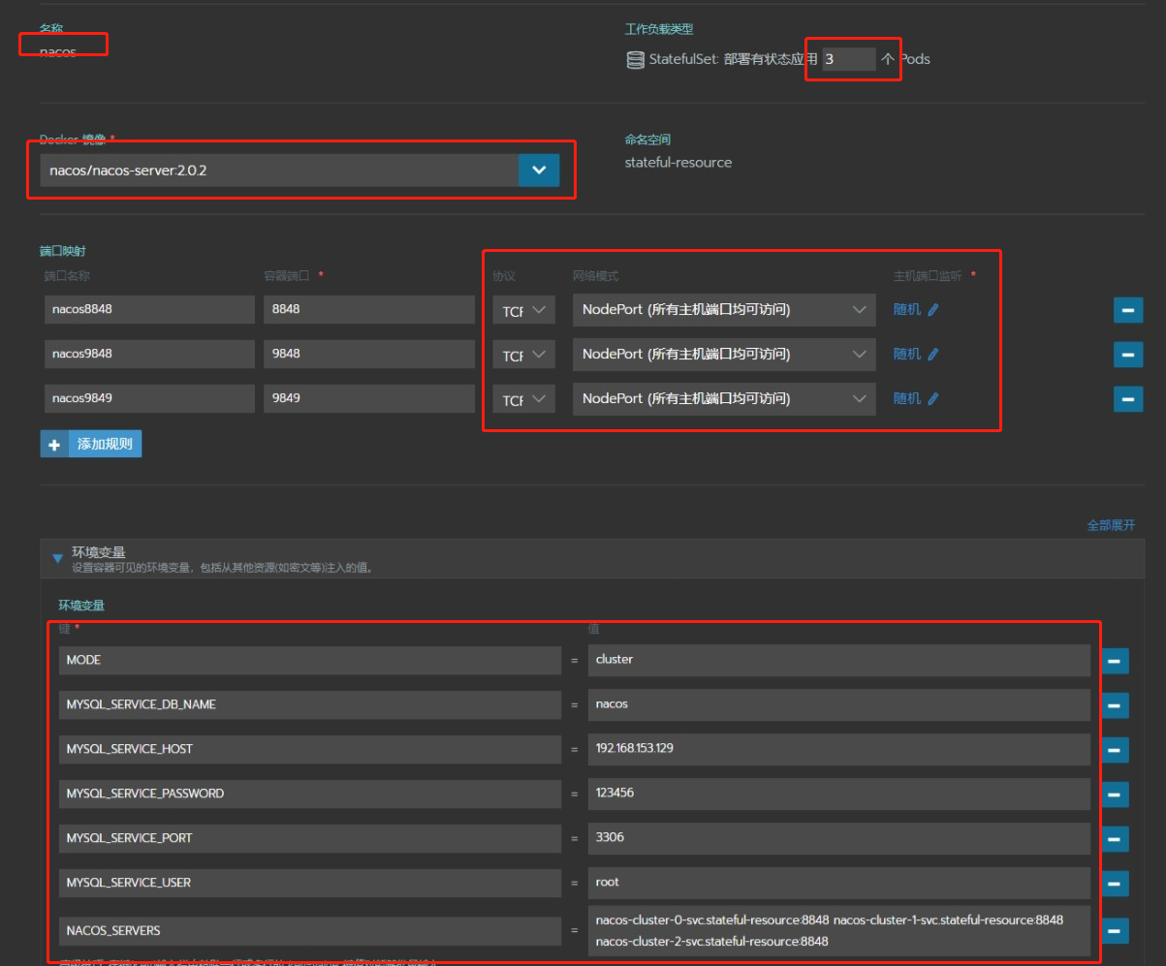The height and width of the screenshot is (966, 1166).
Task: Open the Docker image dropdown arrow
Action: point(539,171)
